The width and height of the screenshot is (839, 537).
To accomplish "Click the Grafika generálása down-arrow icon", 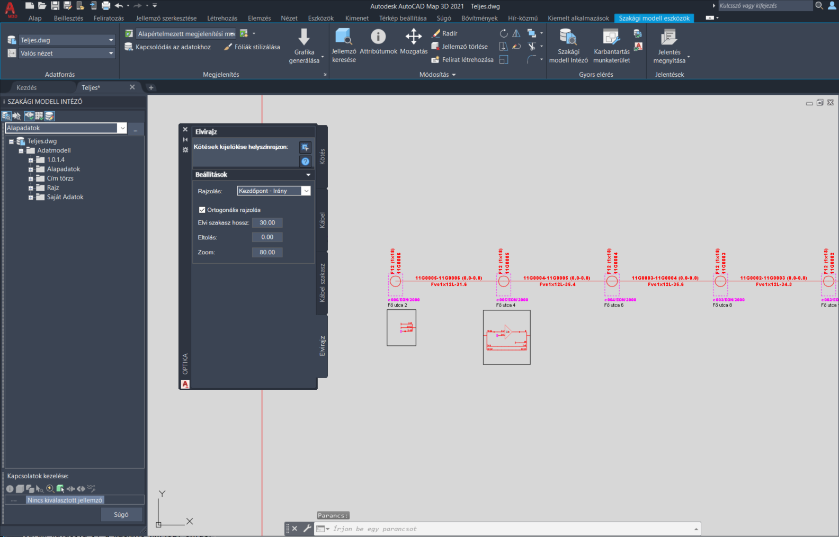I will pyautogui.click(x=304, y=37).
